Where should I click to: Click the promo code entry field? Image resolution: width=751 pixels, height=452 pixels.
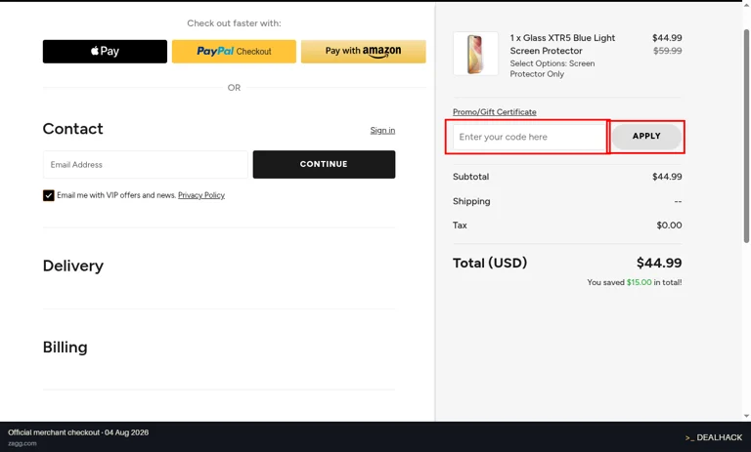(x=529, y=137)
